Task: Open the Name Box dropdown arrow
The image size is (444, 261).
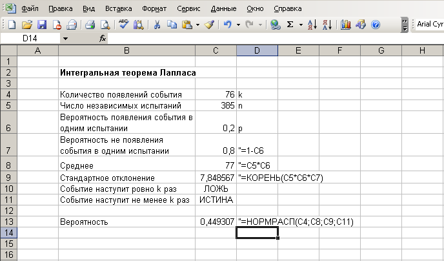Action: pos(65,39)
